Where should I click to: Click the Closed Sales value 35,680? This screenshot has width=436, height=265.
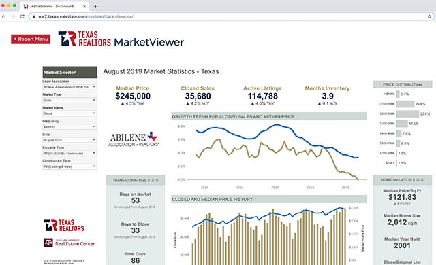coord(198,96)
